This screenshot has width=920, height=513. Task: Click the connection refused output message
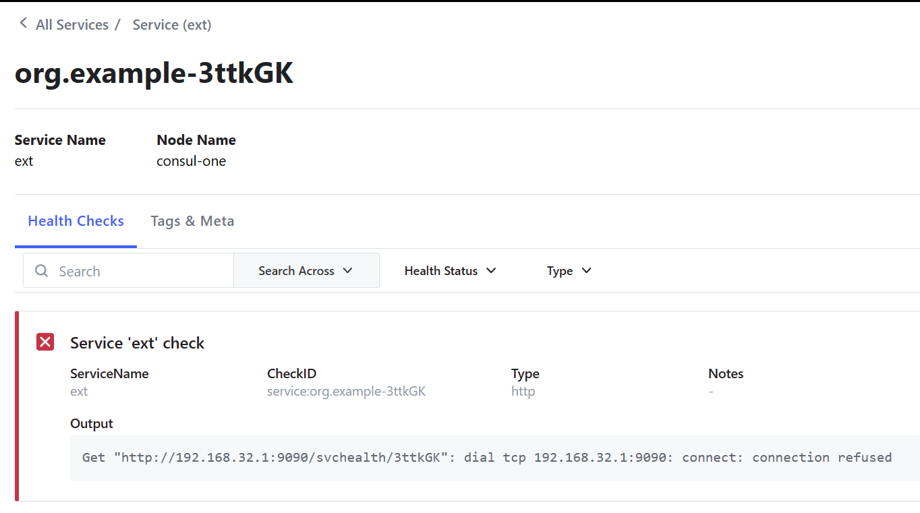[x=487, y=458]
